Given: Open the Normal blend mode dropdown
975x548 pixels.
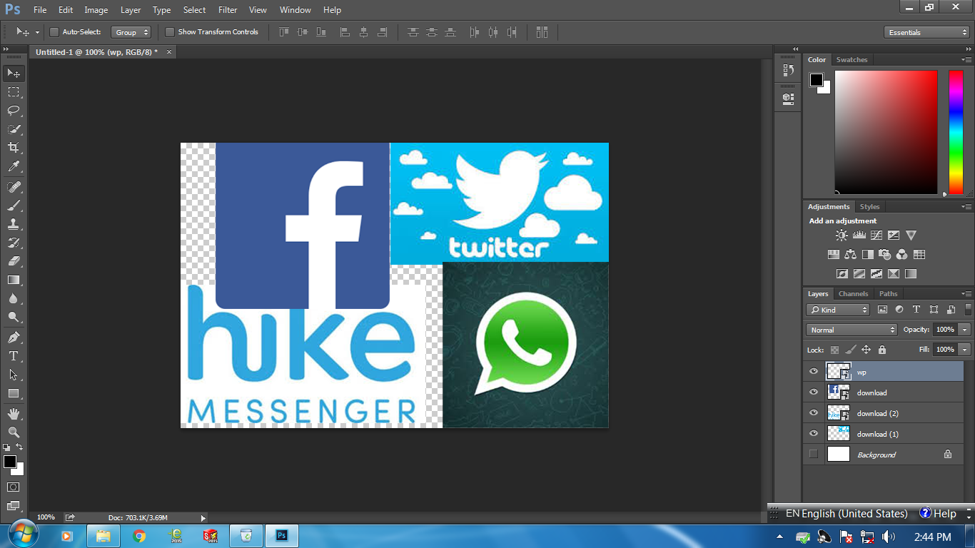Looking at the screenshot, I should pos(852,330).
